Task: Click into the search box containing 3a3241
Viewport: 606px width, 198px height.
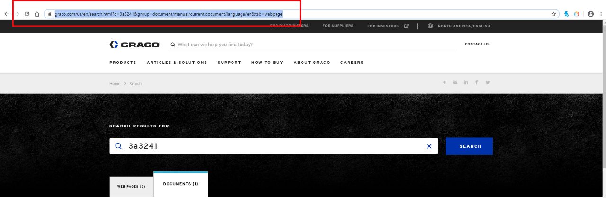Action: pos(274,146)
